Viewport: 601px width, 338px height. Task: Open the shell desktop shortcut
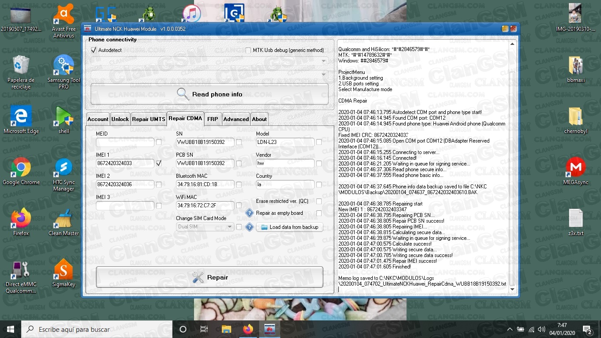pyautogui.click(x=64, y=120)
